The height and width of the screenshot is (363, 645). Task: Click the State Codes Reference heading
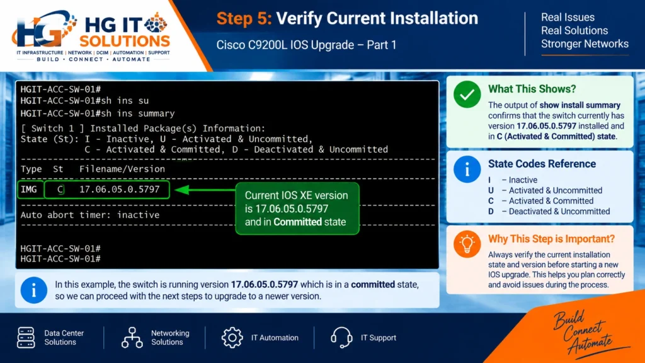pos(542,164)
